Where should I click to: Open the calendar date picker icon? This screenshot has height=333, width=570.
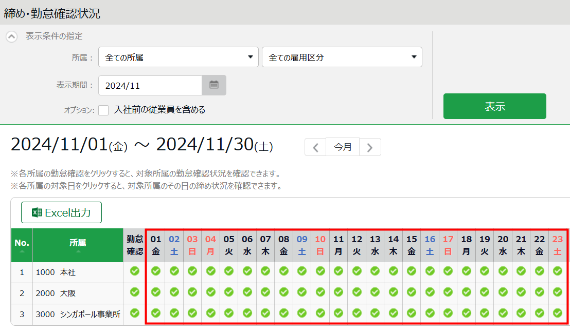pyautogui.click(x=213, y=85)
